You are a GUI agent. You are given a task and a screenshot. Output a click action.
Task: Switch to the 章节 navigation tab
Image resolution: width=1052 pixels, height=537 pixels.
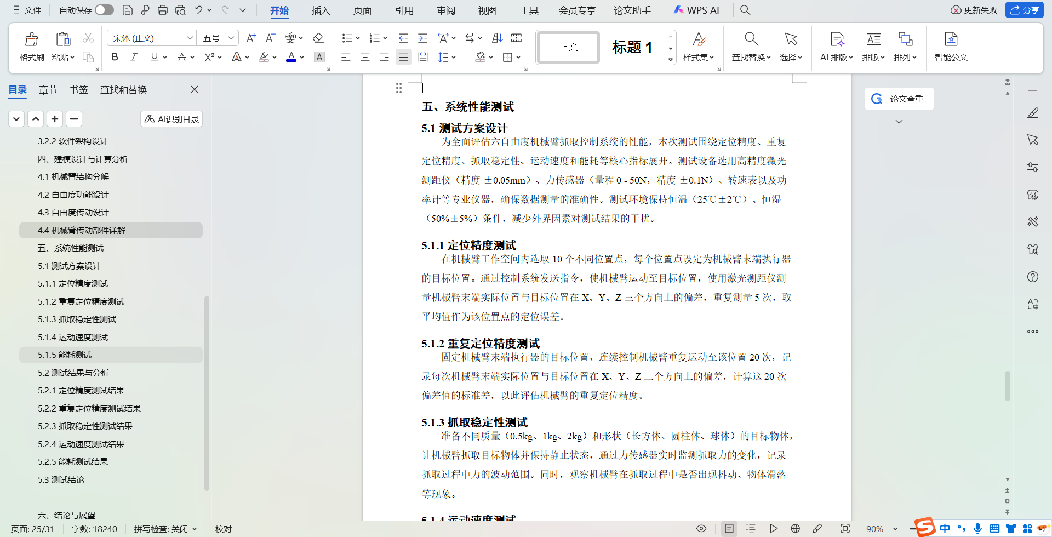point(48,90)
